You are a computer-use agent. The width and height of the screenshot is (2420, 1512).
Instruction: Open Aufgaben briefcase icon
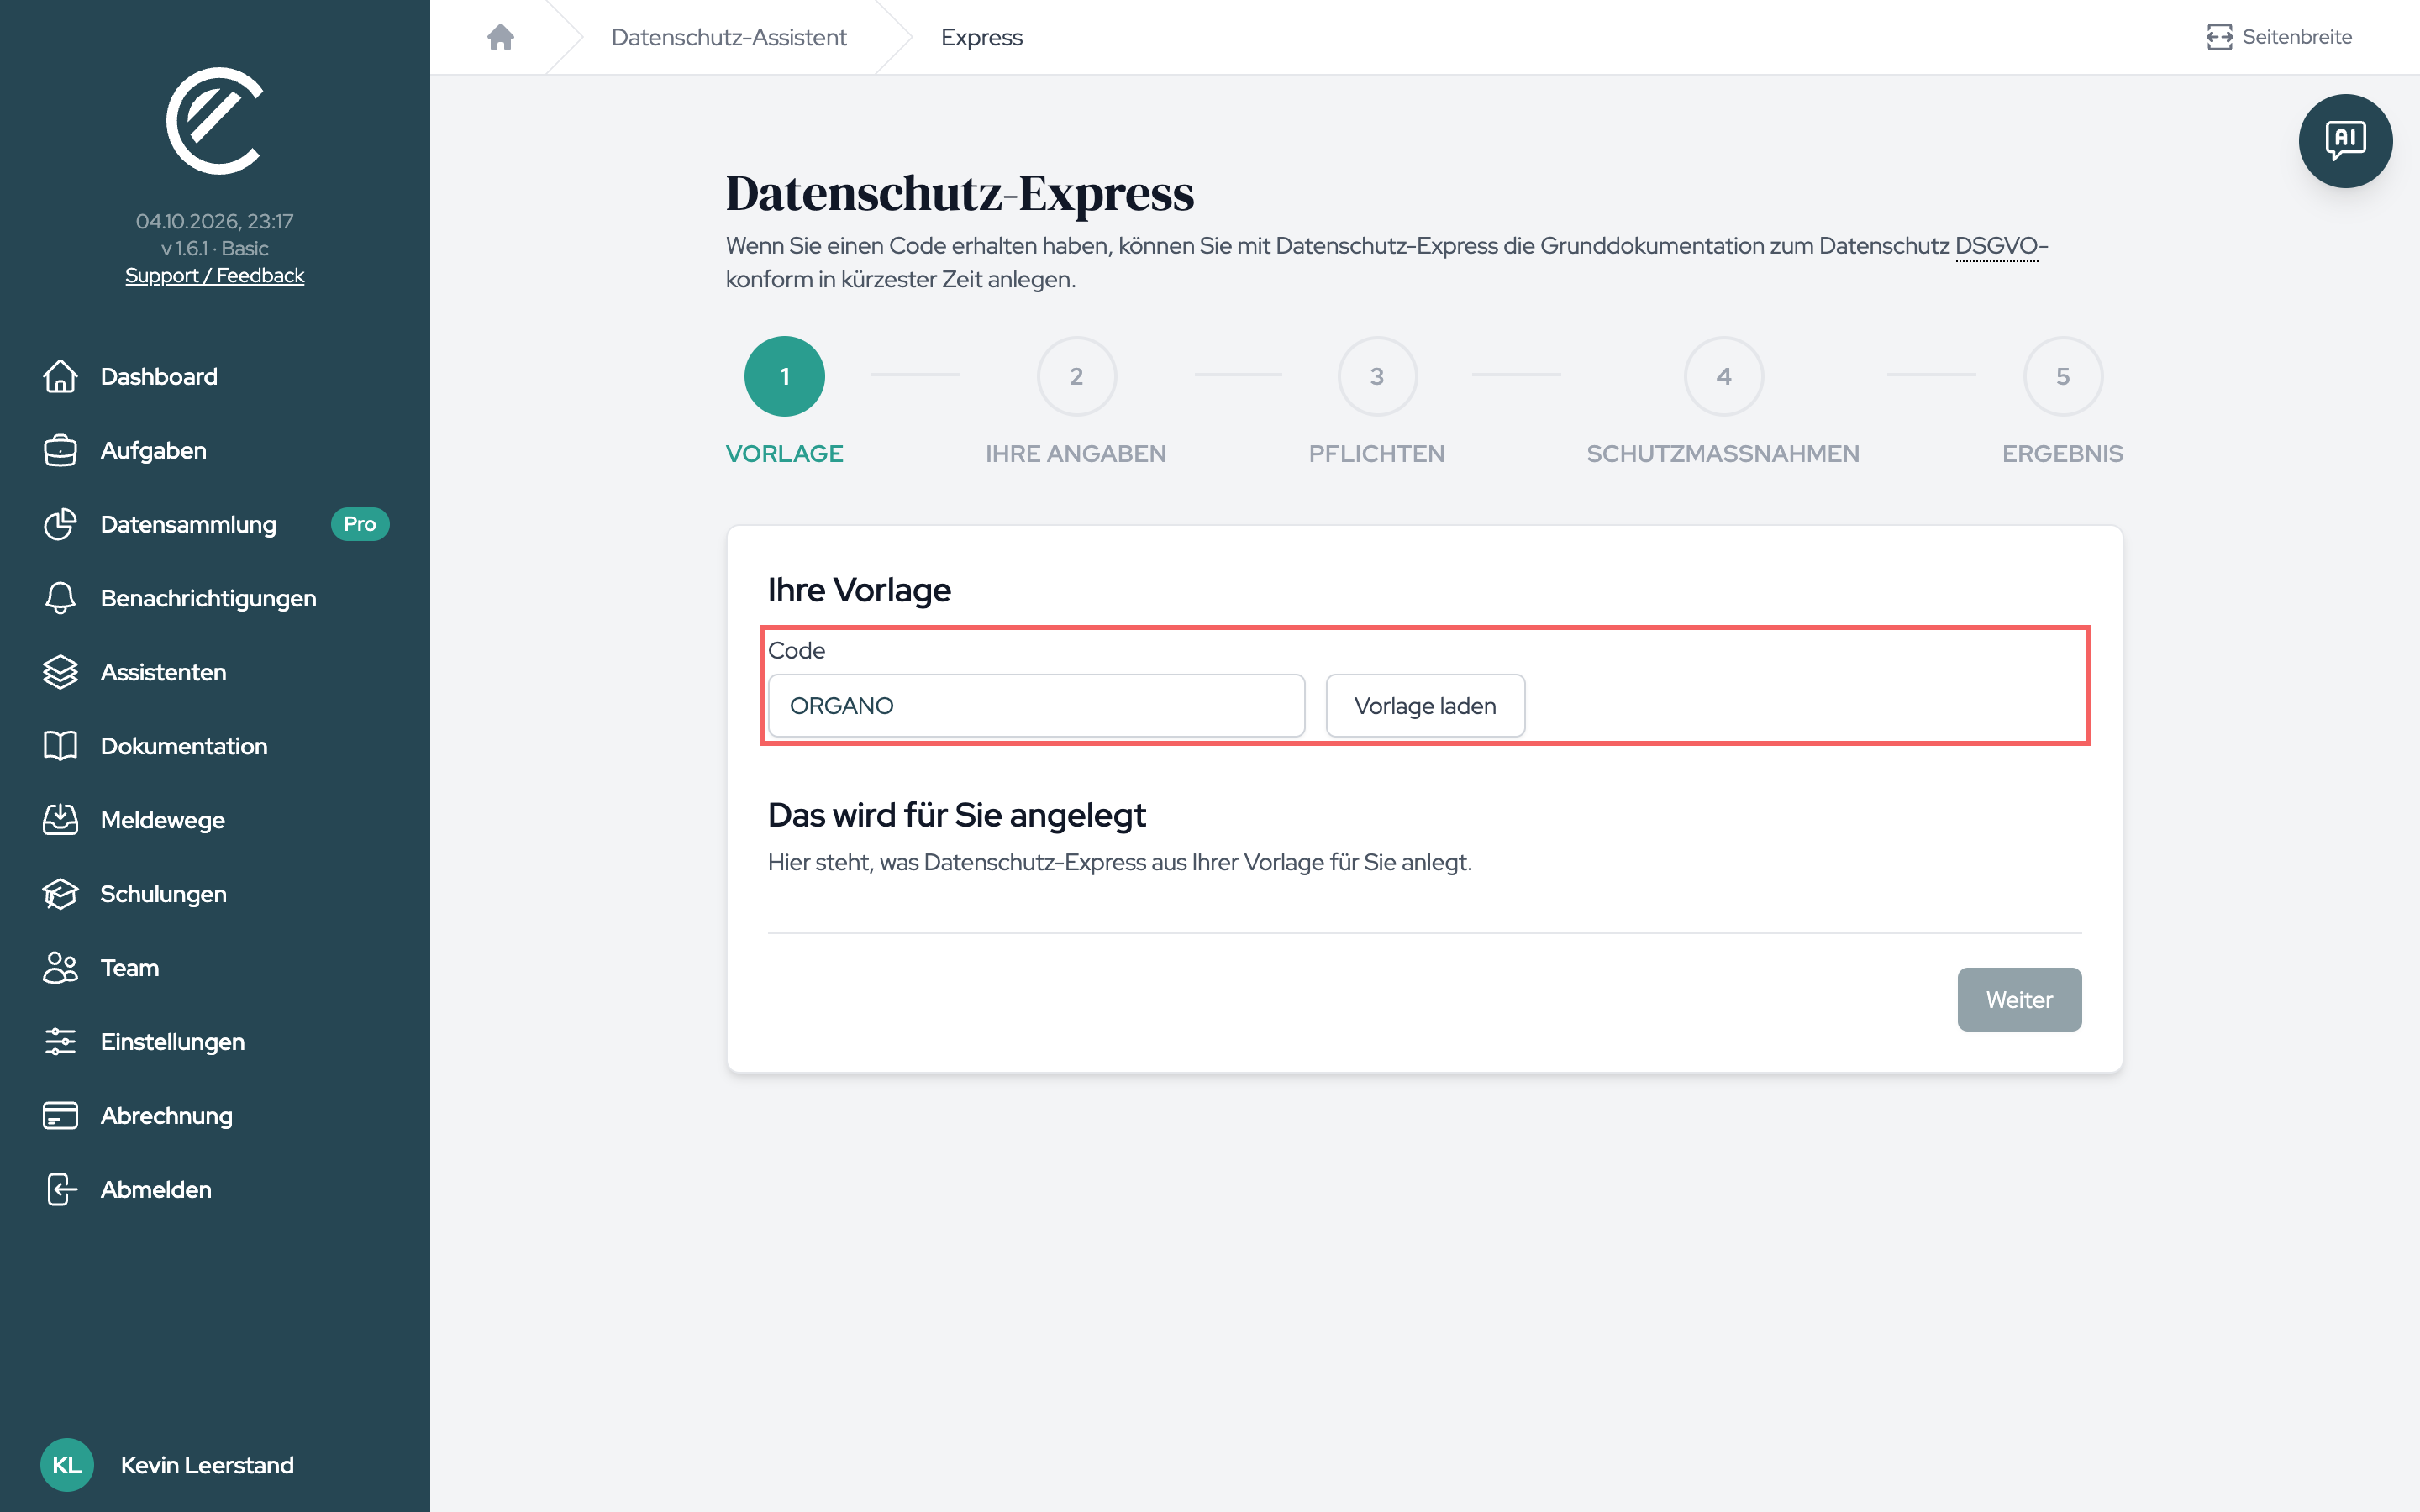[x=60, y=450]
